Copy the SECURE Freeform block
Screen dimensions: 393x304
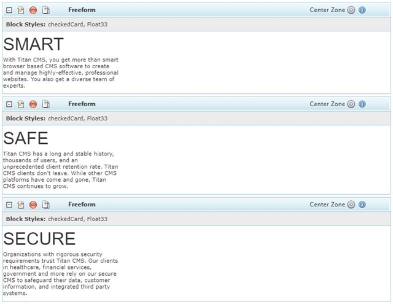coord(46,205)
